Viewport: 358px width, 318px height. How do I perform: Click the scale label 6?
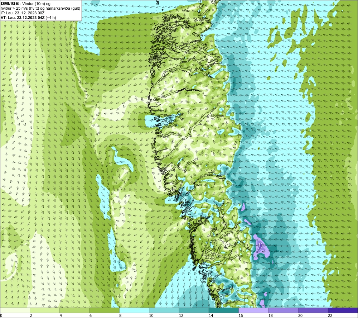pos(91,315)
